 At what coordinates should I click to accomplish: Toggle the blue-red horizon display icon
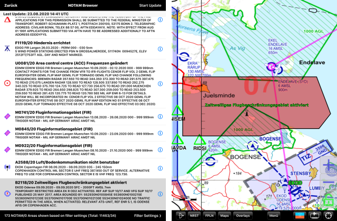pos(300,215)
